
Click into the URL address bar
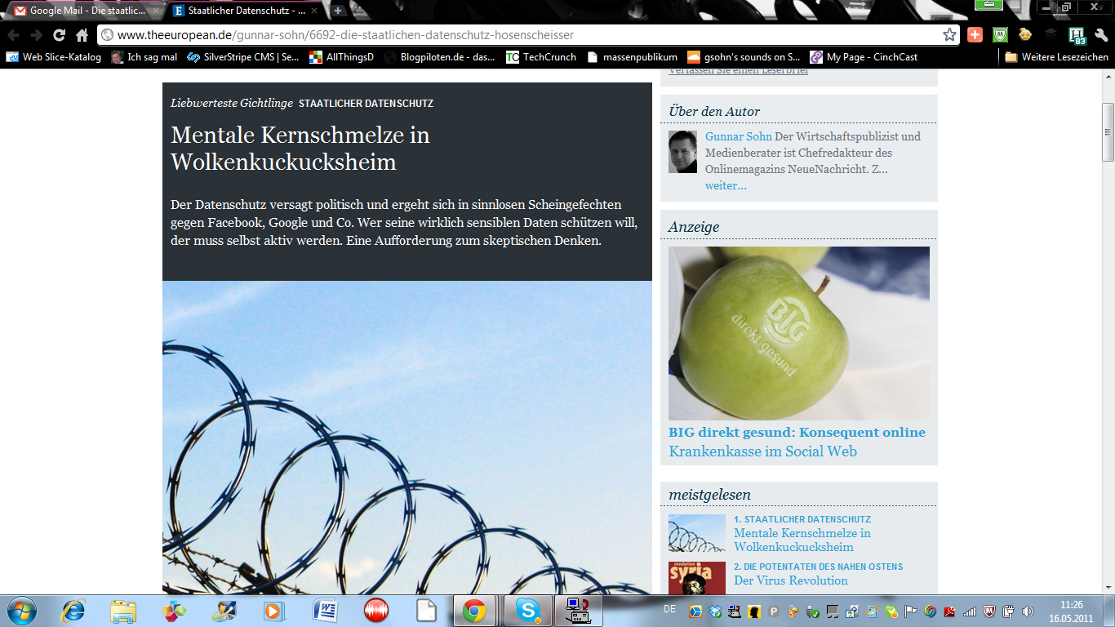(522, 35)
